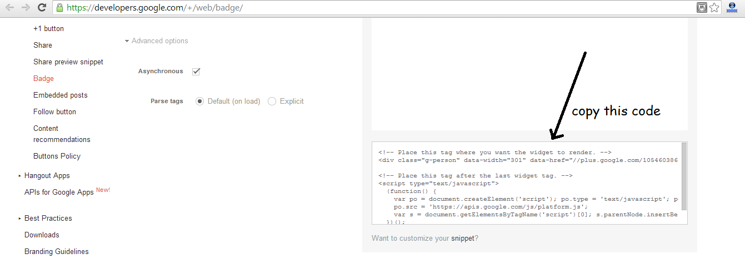Collapse the Advanced options section
The width and height of the screenshot is (745, 269).
coord(157,41)
